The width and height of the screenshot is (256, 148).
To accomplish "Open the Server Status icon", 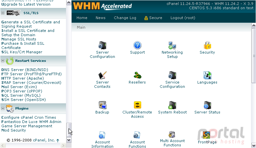I will (208, 105).
